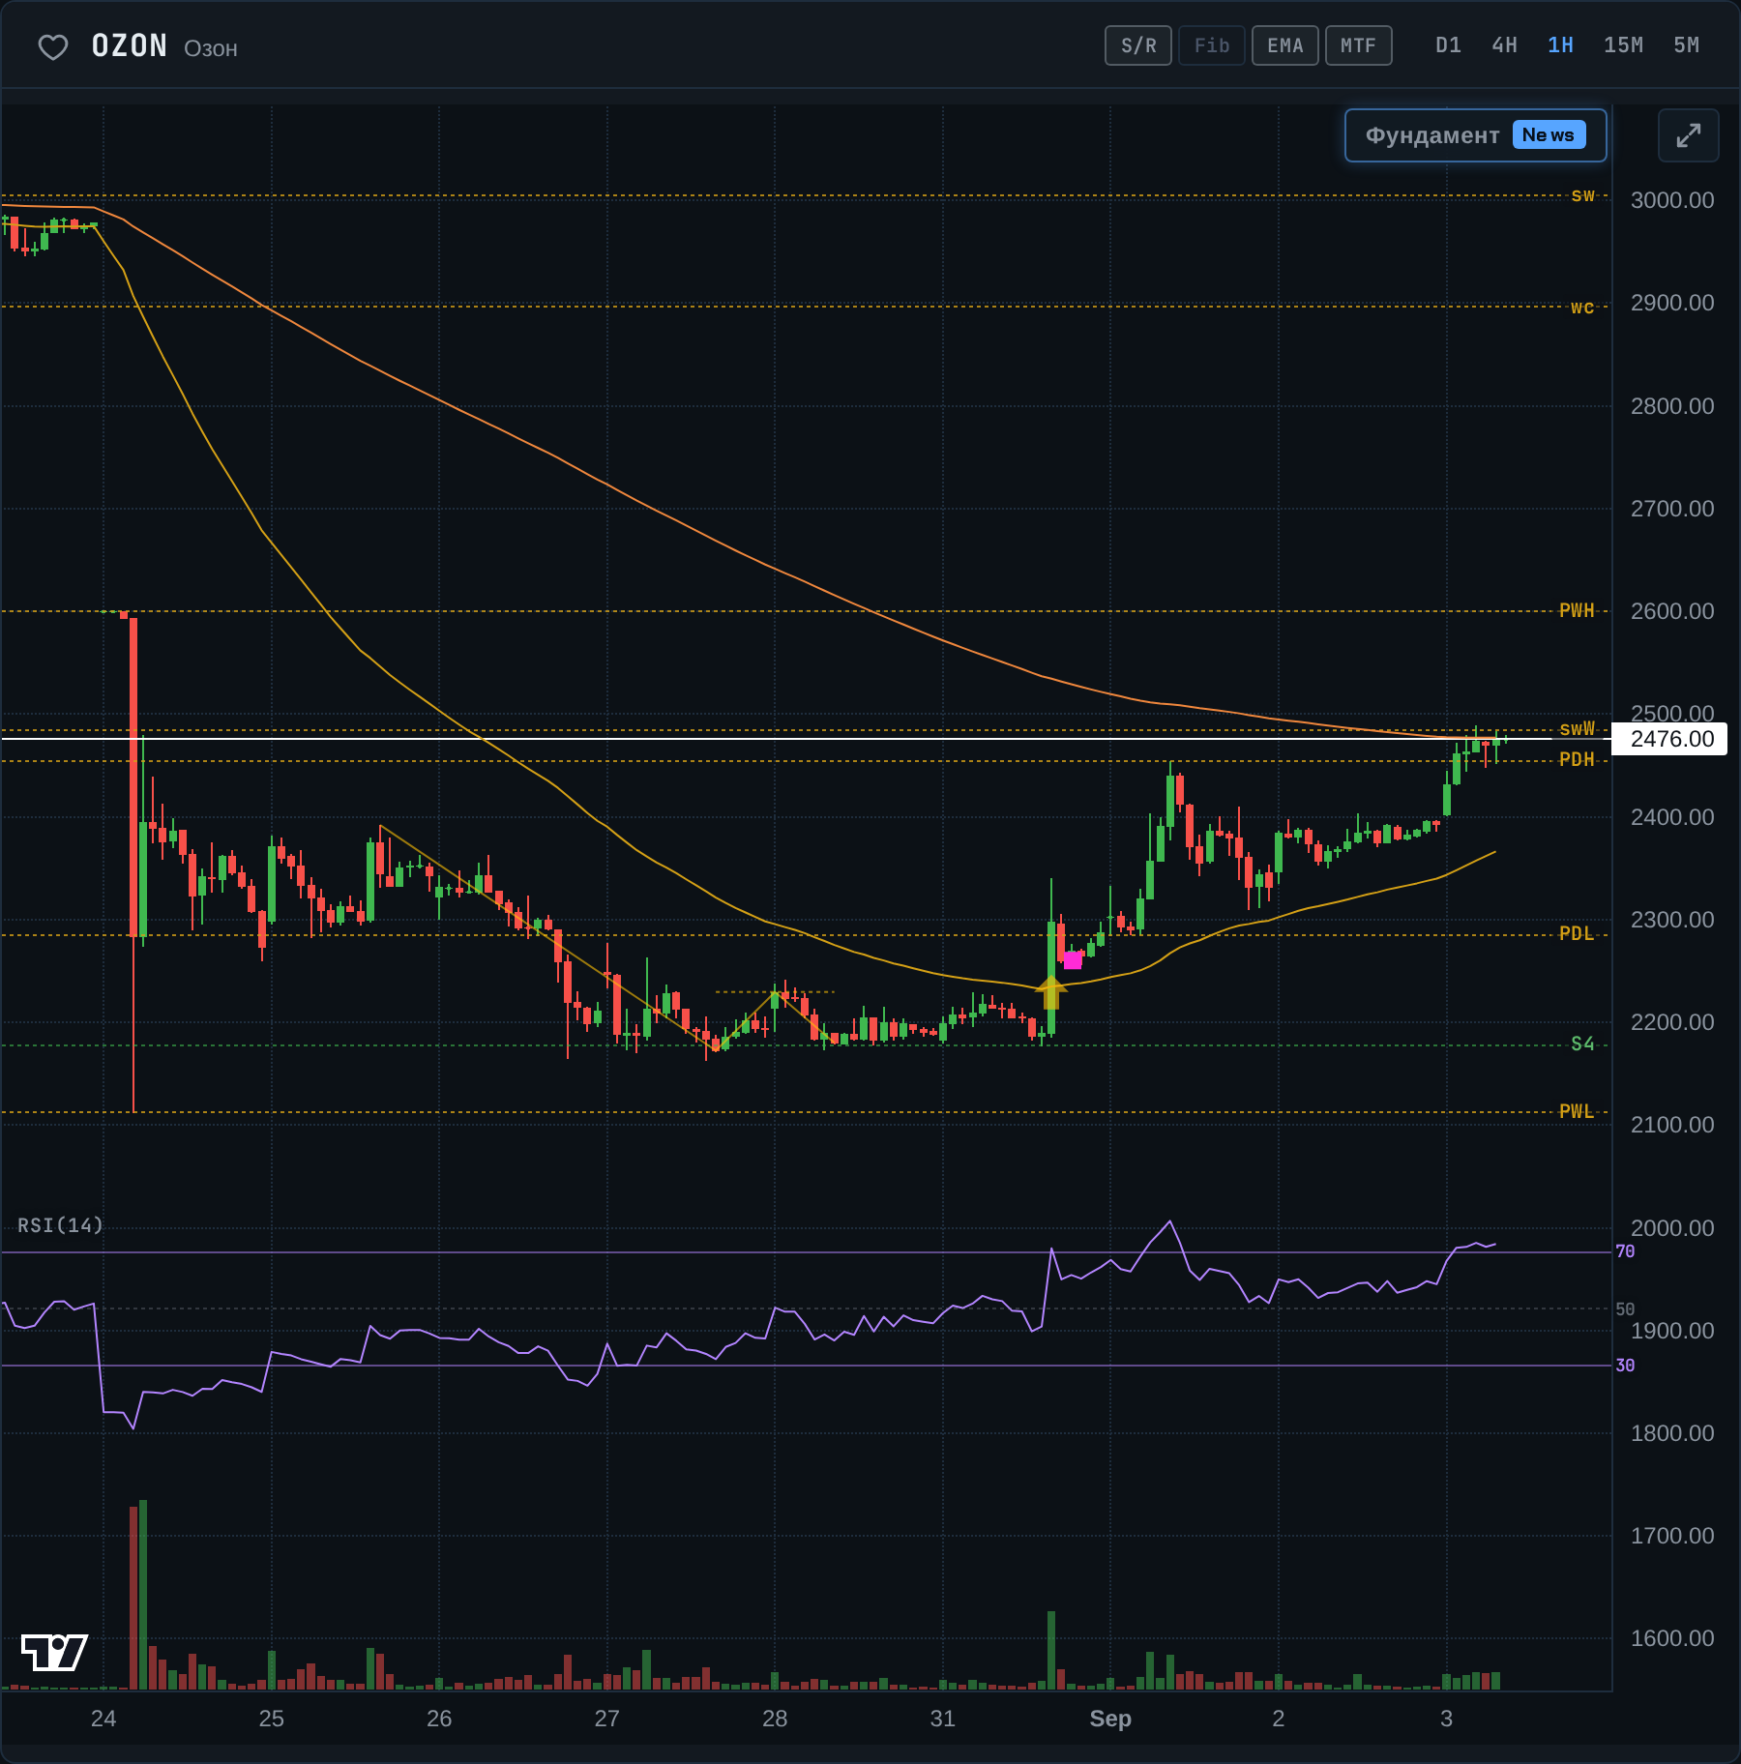Click the S4 support level label
The image size is (1741, 1764).
(x=1582, y=1044)
